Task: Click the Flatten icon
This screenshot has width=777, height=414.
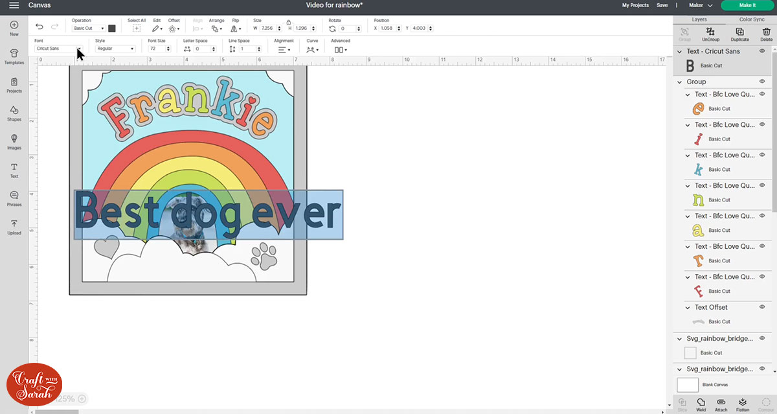Action: click(743, 404)
